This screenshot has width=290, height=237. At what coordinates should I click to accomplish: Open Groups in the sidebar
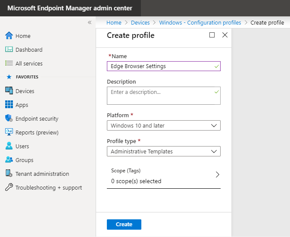tap(25, 160)
